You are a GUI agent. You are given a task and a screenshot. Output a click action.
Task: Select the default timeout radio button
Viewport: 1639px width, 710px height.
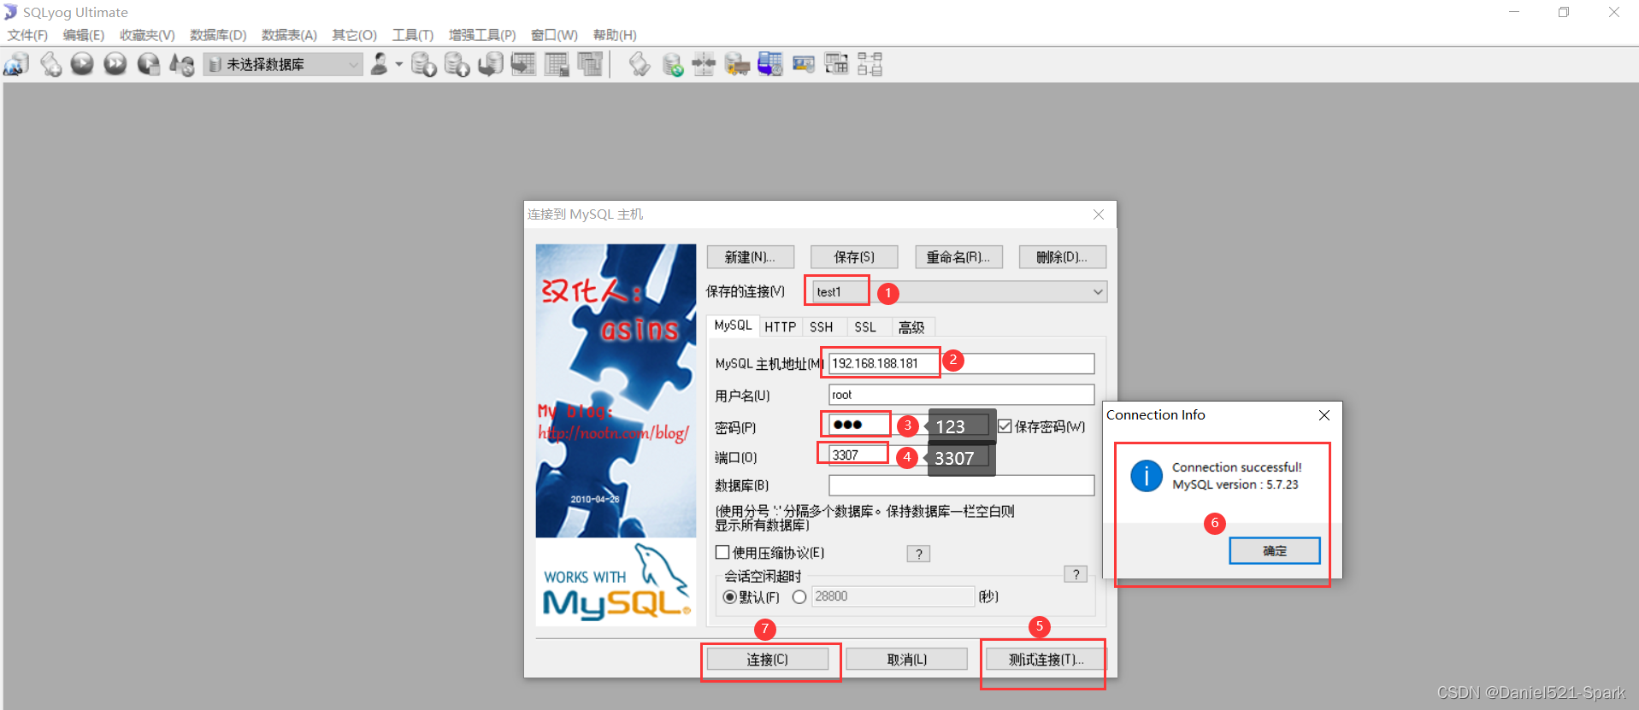pyautogui.click(x=729, y=597)
